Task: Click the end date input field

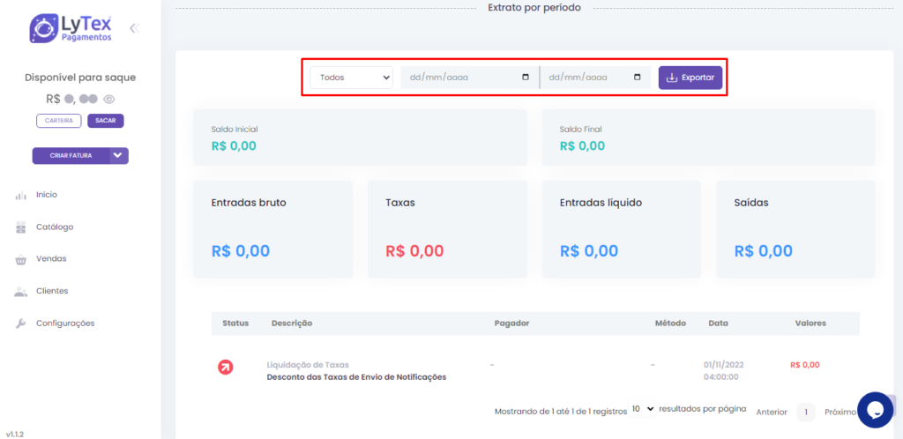Action: (595, 77)
